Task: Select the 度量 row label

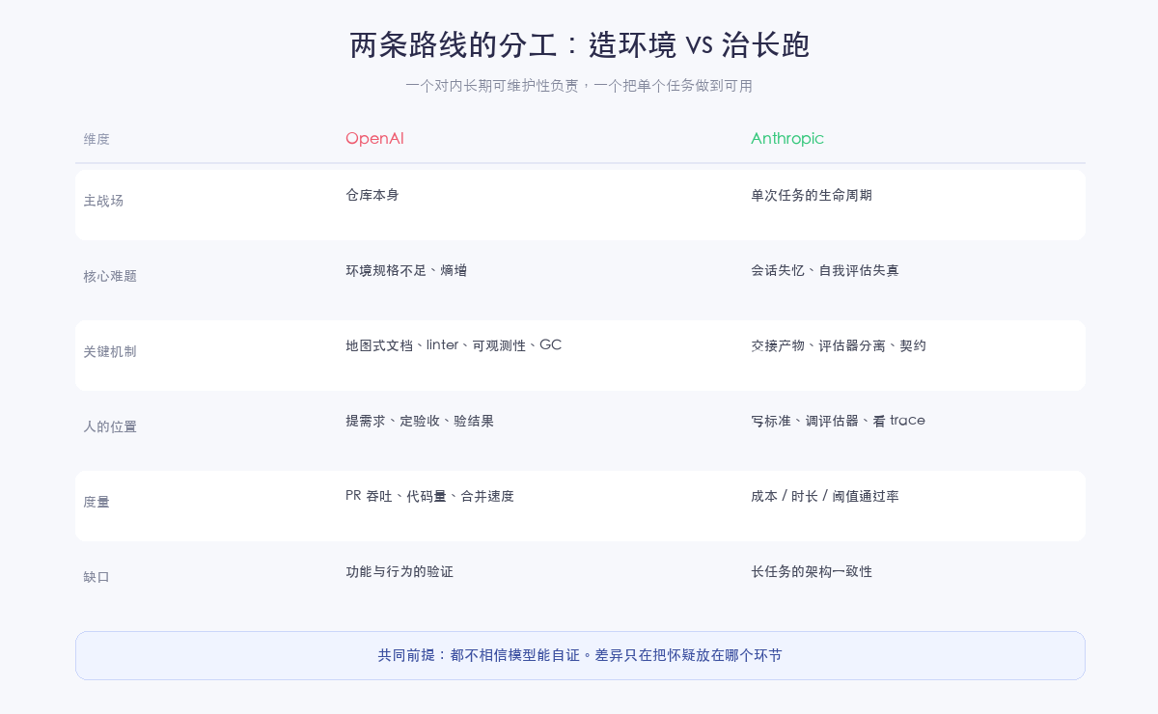Action: pos(96,502)
